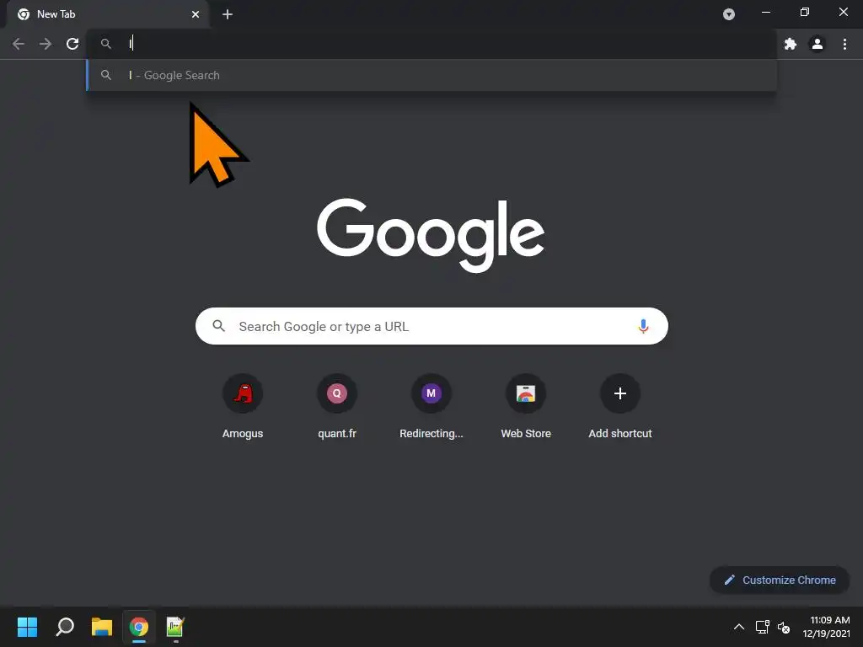Screen dimensions: 863x647
Task: Close the New Tab tab
Action: coord(196,14)
